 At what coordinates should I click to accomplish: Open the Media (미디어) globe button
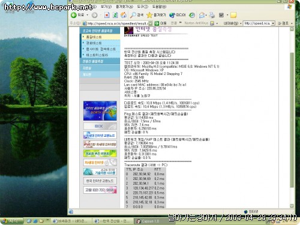pos(177,15)
